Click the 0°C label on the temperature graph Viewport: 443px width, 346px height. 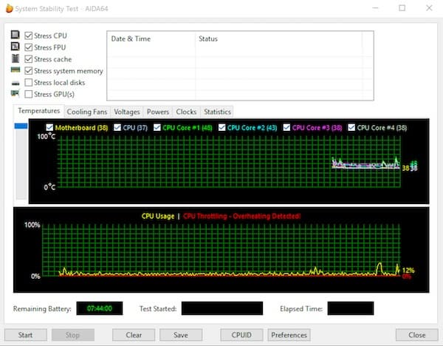pyautogui.click(x=49, y=187)
